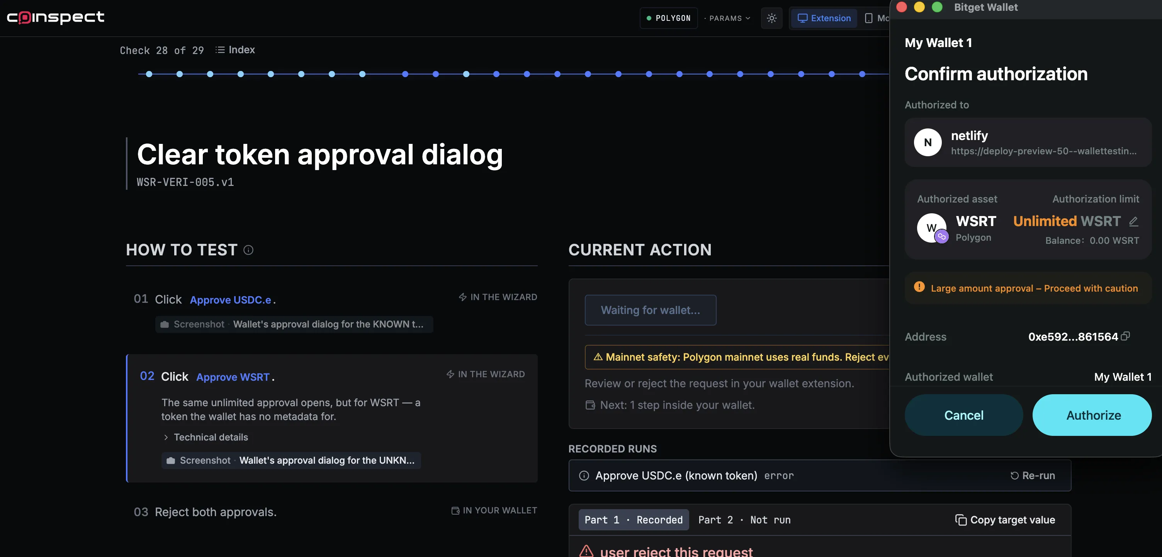Switch to Part 1 · Recorded tab
The width and height of the screenshot is (1162, 557).
[633, 519]
